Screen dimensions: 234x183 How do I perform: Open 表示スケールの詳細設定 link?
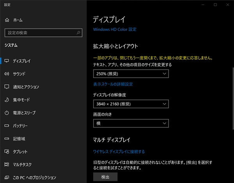point(113,84)
